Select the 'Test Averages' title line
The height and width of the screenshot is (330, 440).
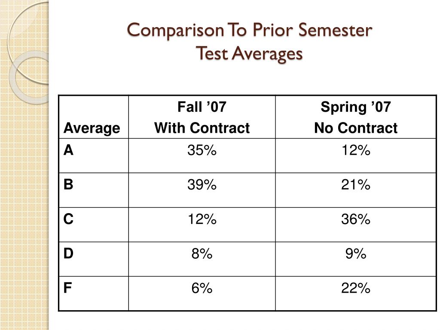pos(250,53)
